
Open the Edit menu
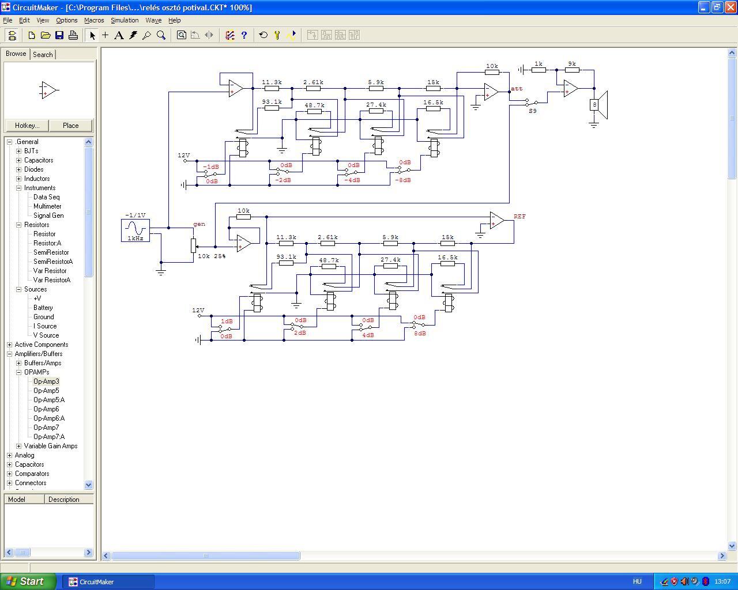coord(24,20)
